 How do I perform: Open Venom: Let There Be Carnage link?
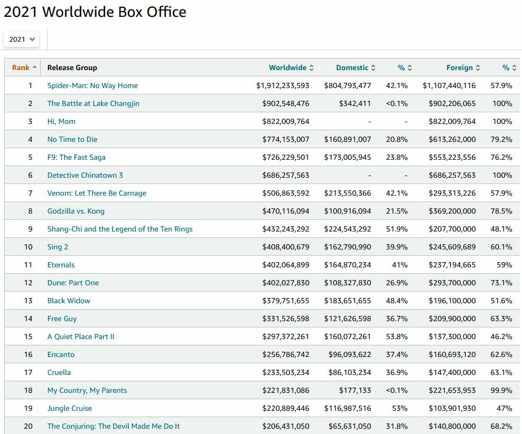pyautogui.click(x=97, y=193)
